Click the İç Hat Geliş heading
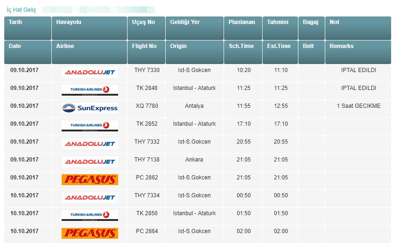This screenshot has width=393, height=243. (21, 10)
